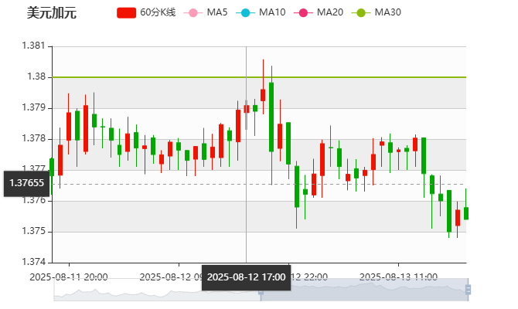Toggle MA30 series via its text label
The width and height of the screenshot is (518, 309).
pyautogui.click(x=387, y=12)
